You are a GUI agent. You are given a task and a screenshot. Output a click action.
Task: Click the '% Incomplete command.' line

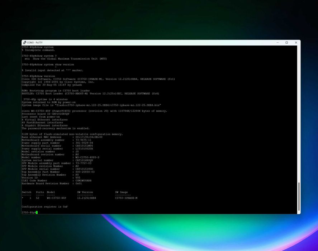pyautogui.click(x=38, y=50)
